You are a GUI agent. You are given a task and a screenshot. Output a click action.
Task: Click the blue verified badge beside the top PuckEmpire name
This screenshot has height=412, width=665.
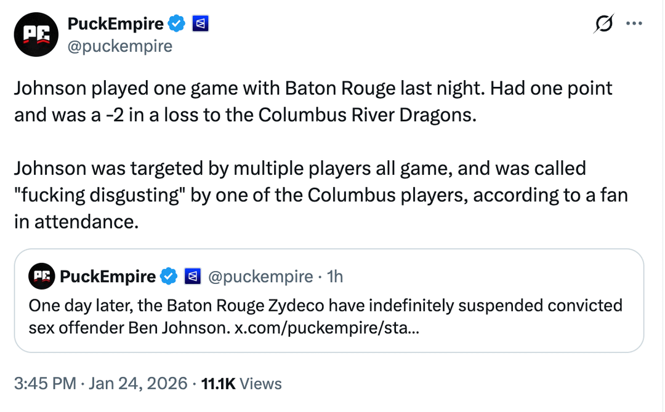coord(177,24)
